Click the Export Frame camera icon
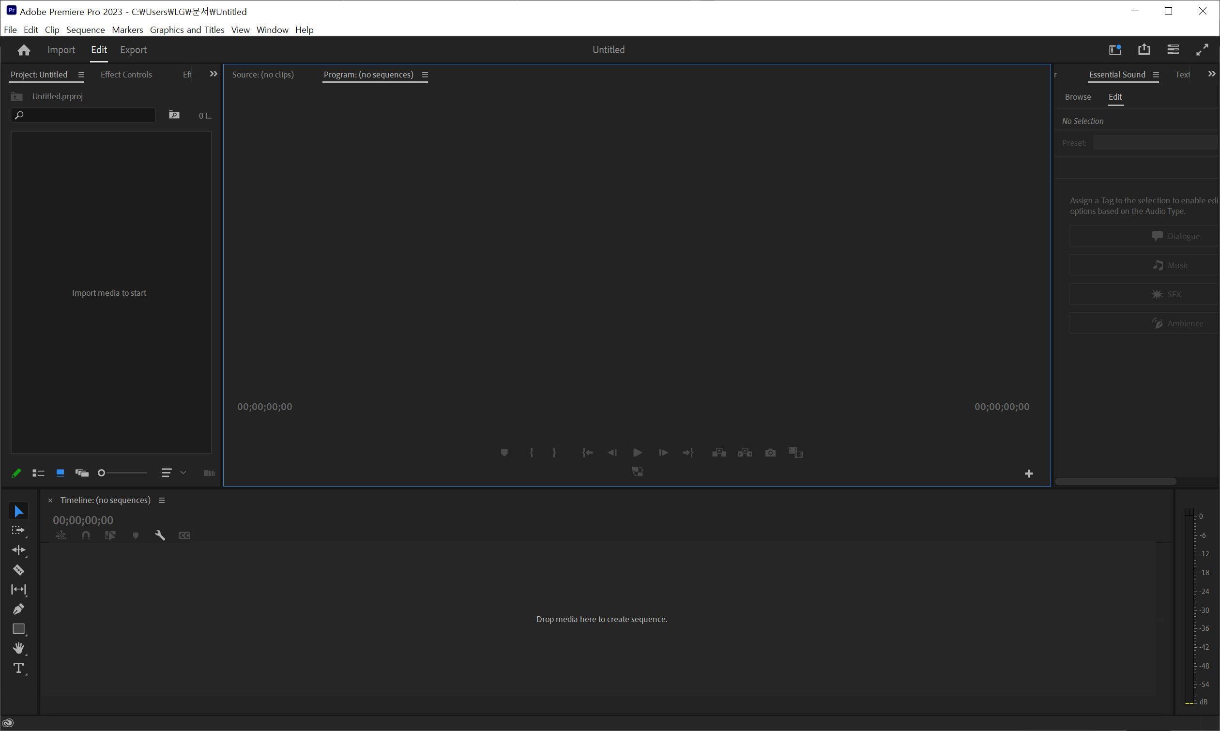The width and height of the screenshot is (1220, 731). (770, 453)
